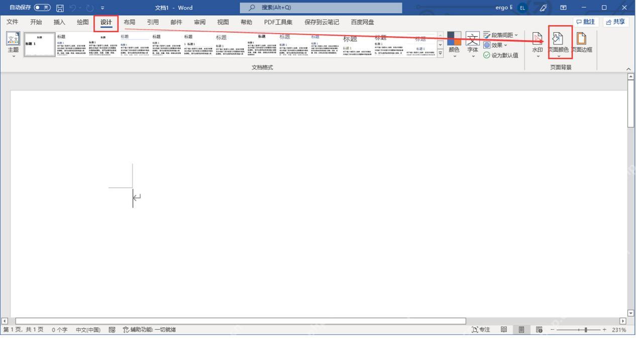Switch to the 开始 Home tab

(x=36, y=22)
